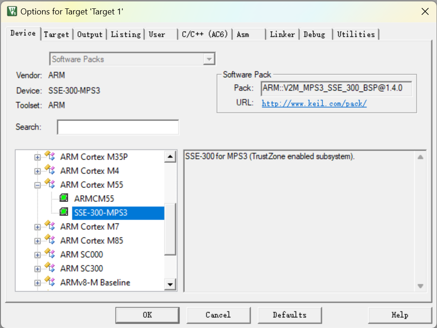Switch to the Utilities tab
The width and height of the screenshot is (437, 328).
point(356,34)
